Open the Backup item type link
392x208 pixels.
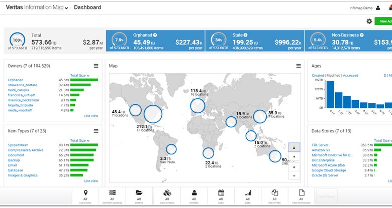(14, 160)
